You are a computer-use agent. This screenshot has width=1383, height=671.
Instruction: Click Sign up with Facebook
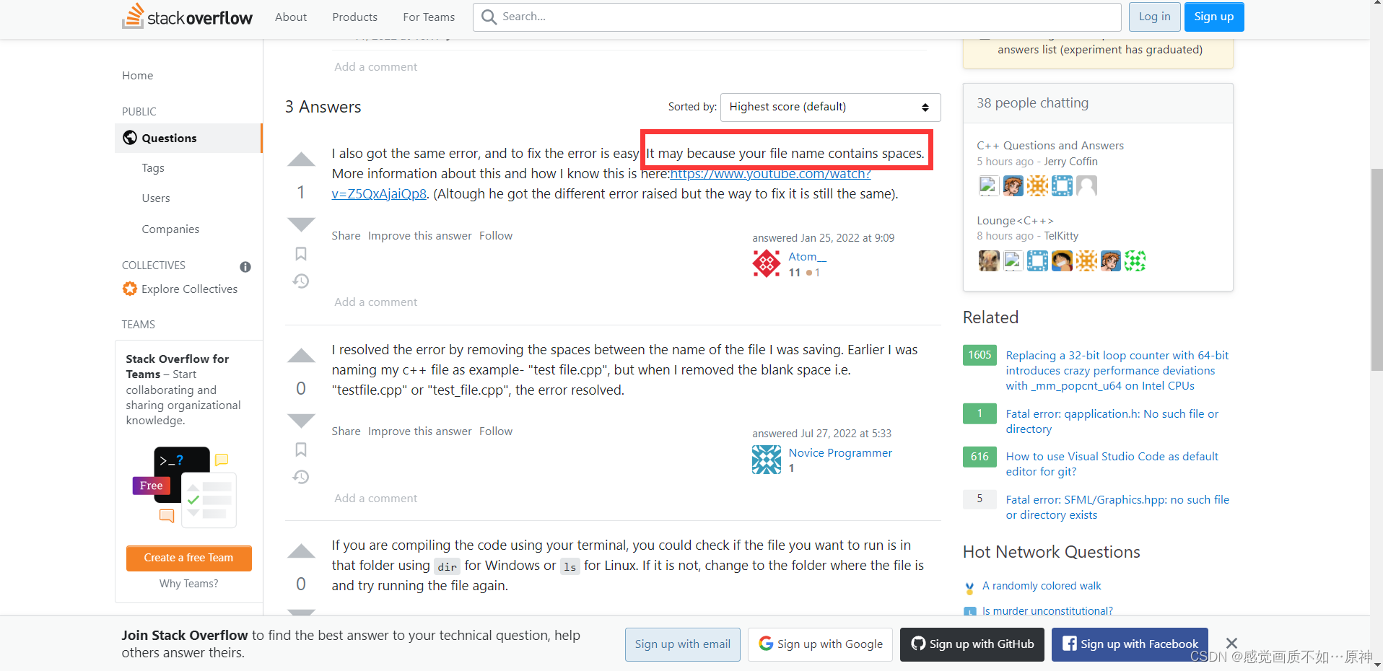(x=1130, y=644)
